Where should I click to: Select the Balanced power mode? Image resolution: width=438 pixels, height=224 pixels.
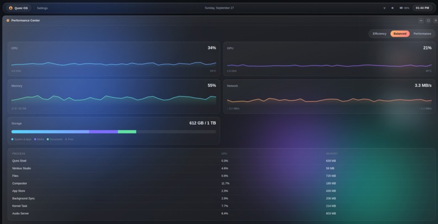point(400,34)
